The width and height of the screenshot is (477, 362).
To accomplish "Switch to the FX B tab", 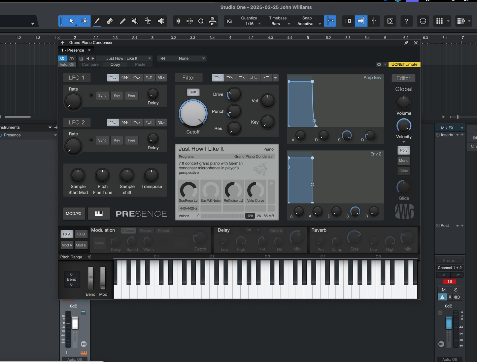I will (81, 234).
